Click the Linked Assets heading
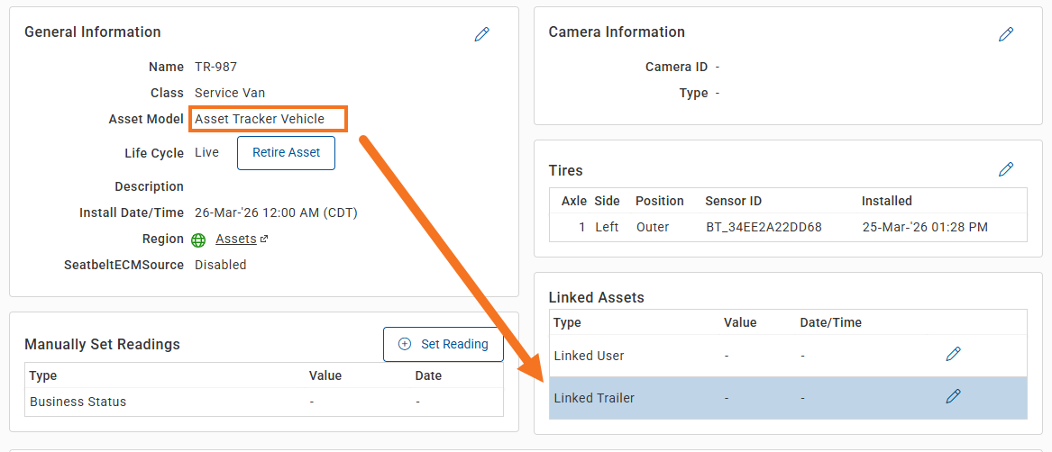 click(x=597, y=297)
